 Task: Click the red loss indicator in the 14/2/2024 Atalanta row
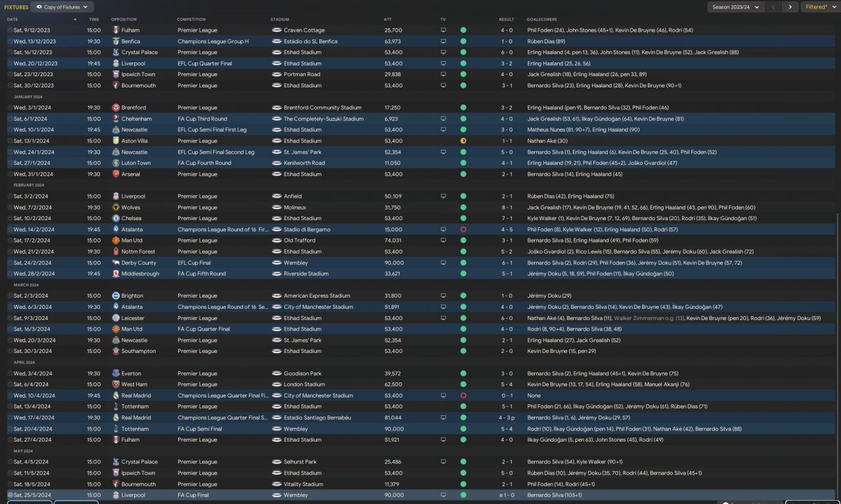463,229
